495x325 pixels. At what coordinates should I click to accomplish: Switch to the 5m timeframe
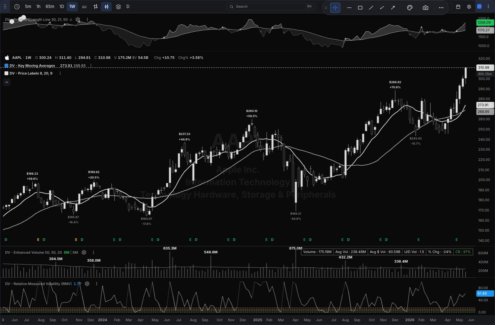point(28,6)
